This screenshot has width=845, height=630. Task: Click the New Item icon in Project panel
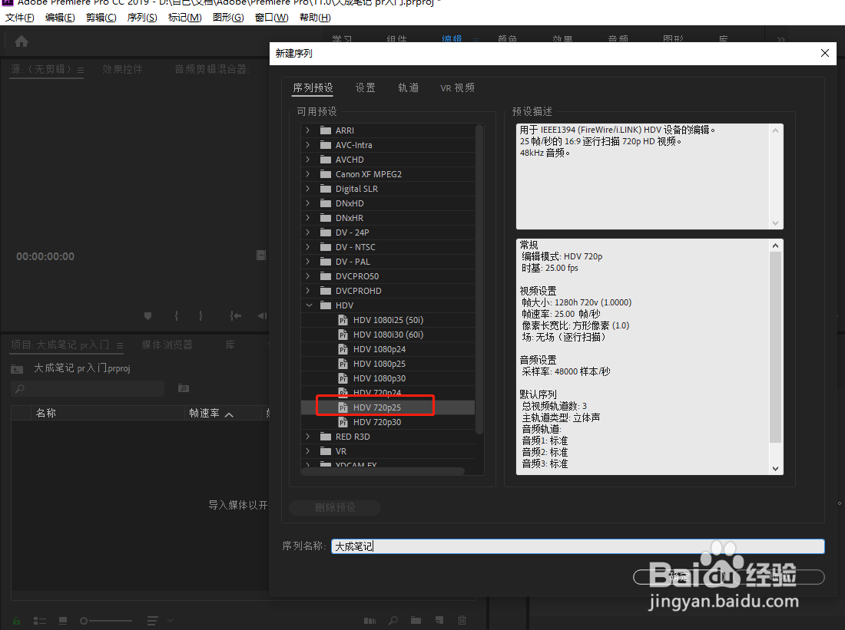[x=439, y=620]
